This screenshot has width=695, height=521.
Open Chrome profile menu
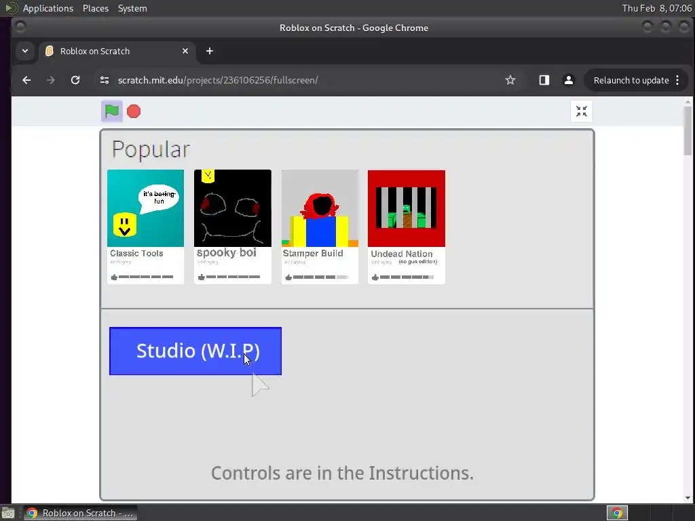click(568, 80)
